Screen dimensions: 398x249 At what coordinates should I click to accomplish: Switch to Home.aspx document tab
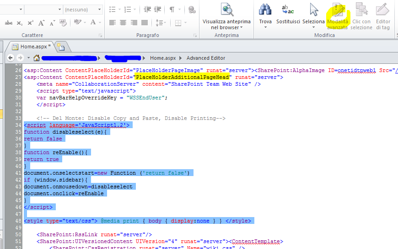pyautogui.click(x=32, y=47)
